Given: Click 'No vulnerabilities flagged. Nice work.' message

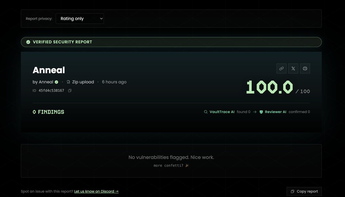Looking at the screenshot, I should pyautogui.click(x=171, y=157).
